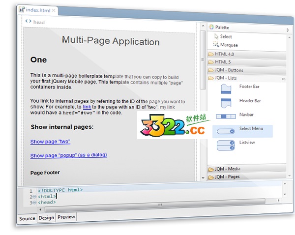Image resolution: width=295 pixels, height=235 pixels.
Task: Click the design view vertical scrollbar thumb
Action: (203, 60)
